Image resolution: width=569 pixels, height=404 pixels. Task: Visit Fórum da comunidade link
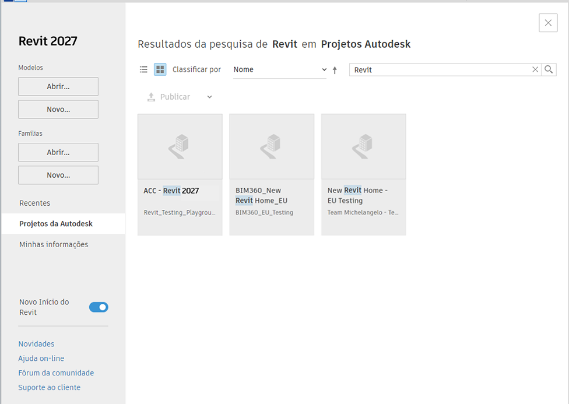pos(56,373)
